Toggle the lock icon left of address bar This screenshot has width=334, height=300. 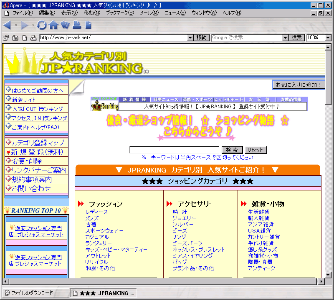pos(6,38)
